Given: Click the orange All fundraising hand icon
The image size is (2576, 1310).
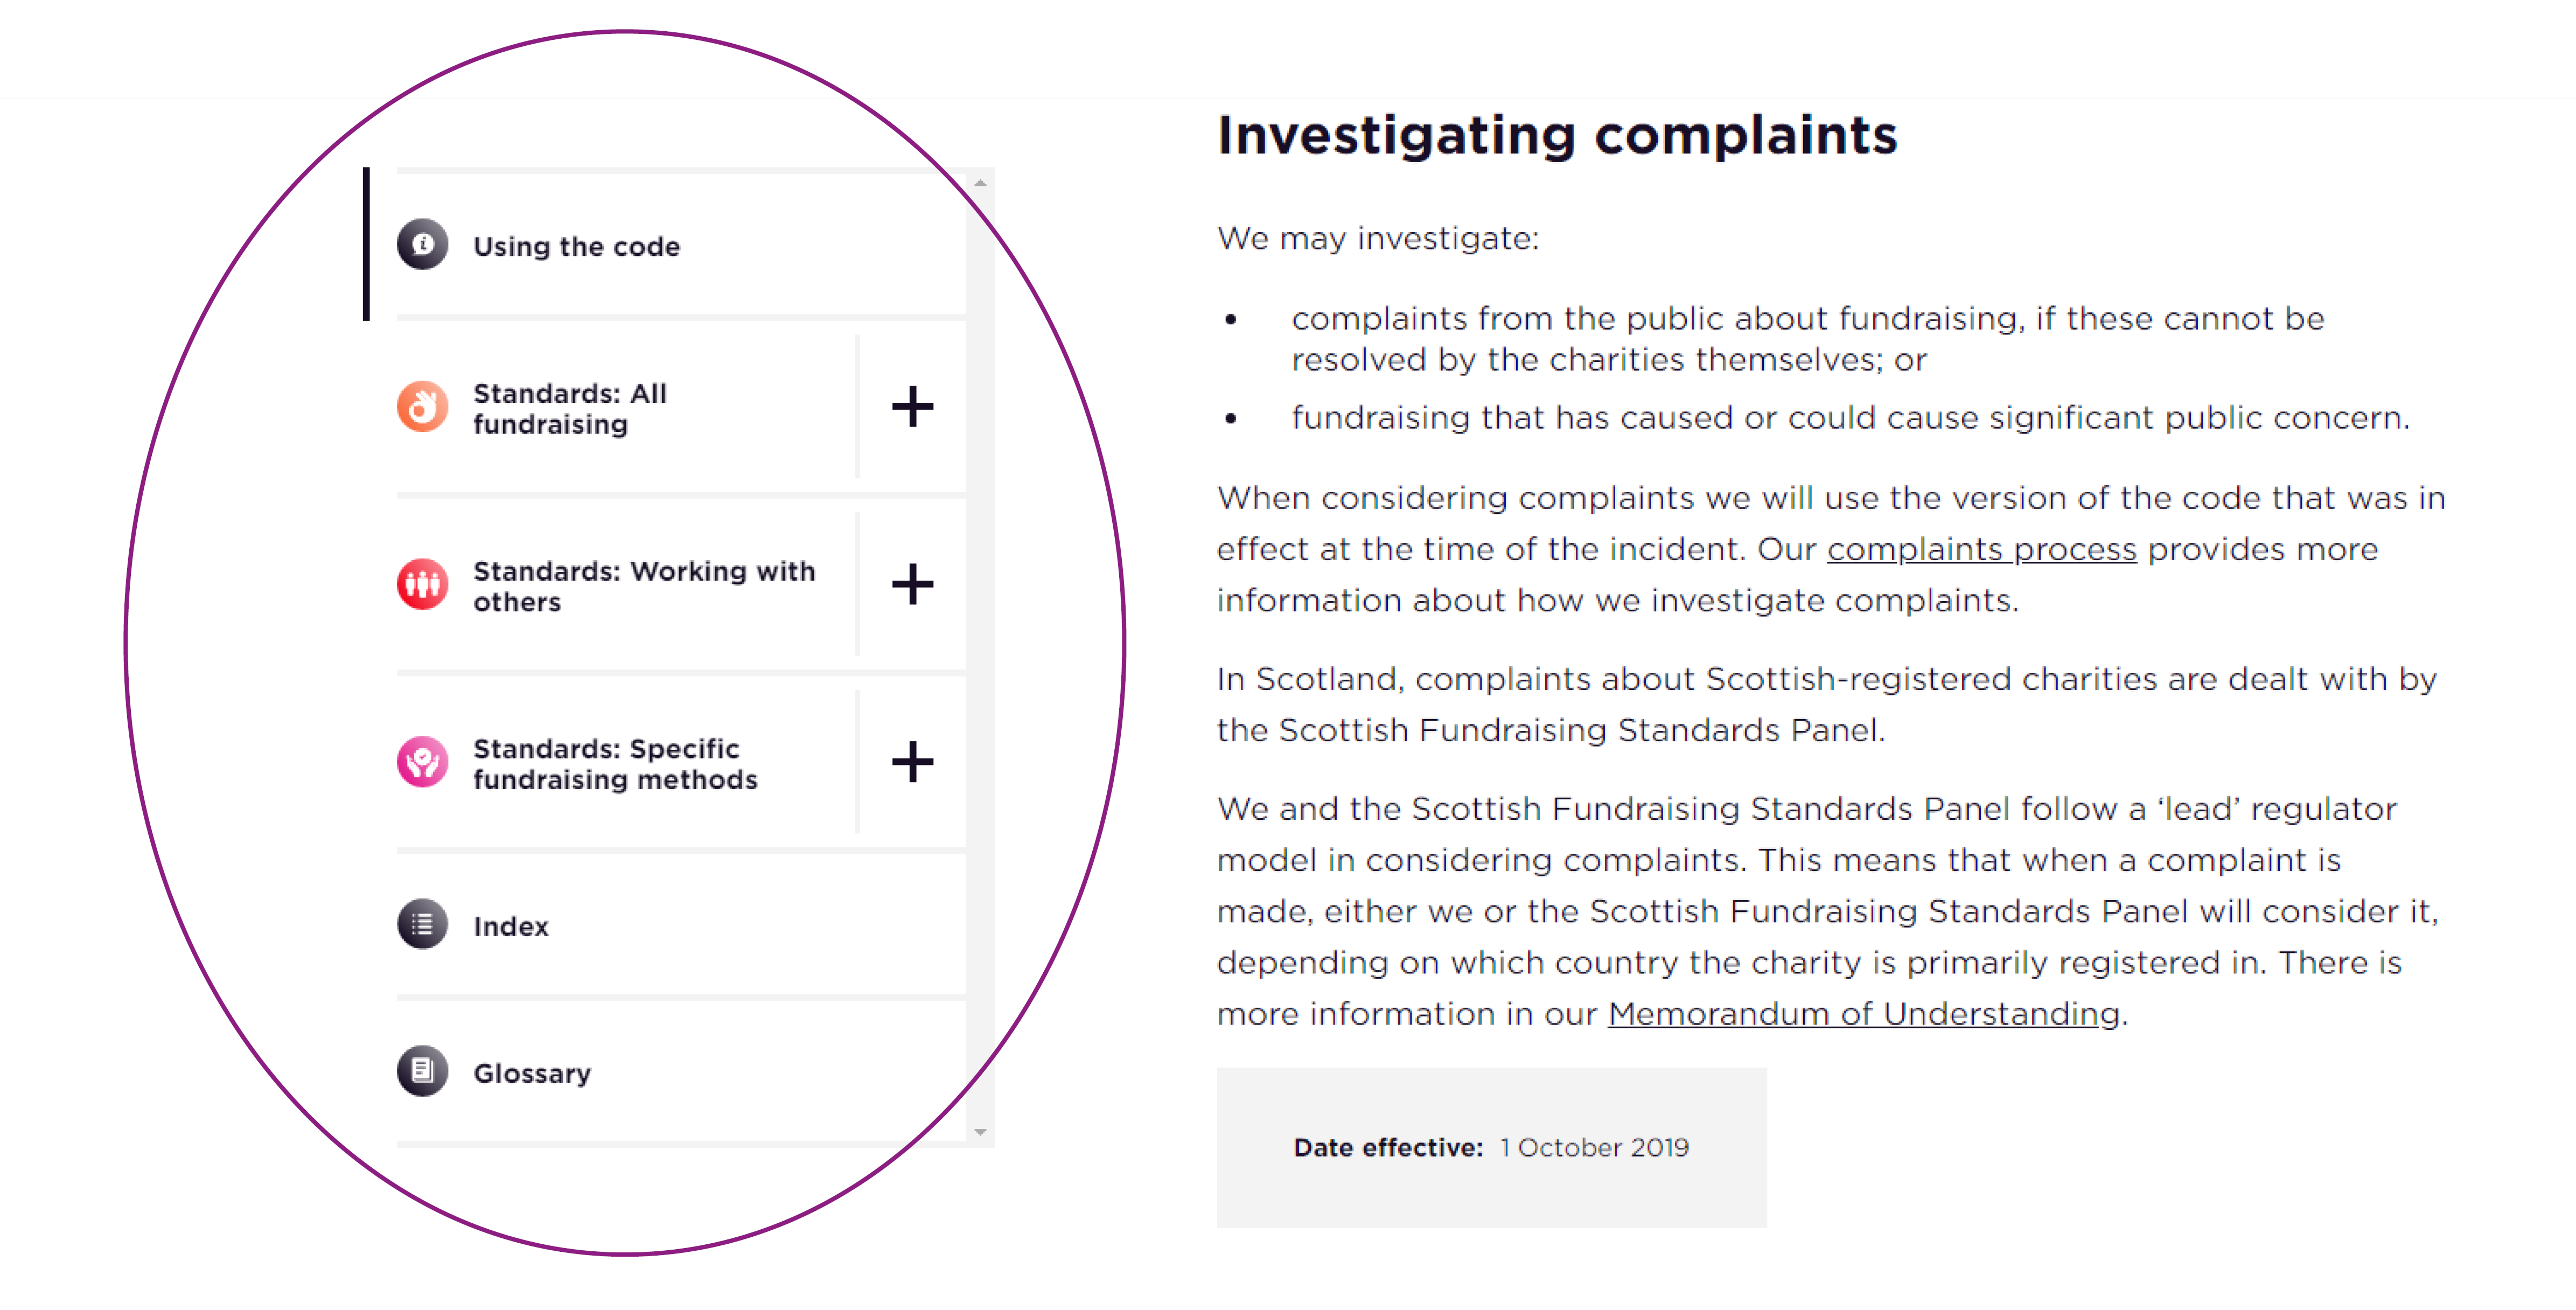Looking at the screenshot, I should tap(422, 407).
